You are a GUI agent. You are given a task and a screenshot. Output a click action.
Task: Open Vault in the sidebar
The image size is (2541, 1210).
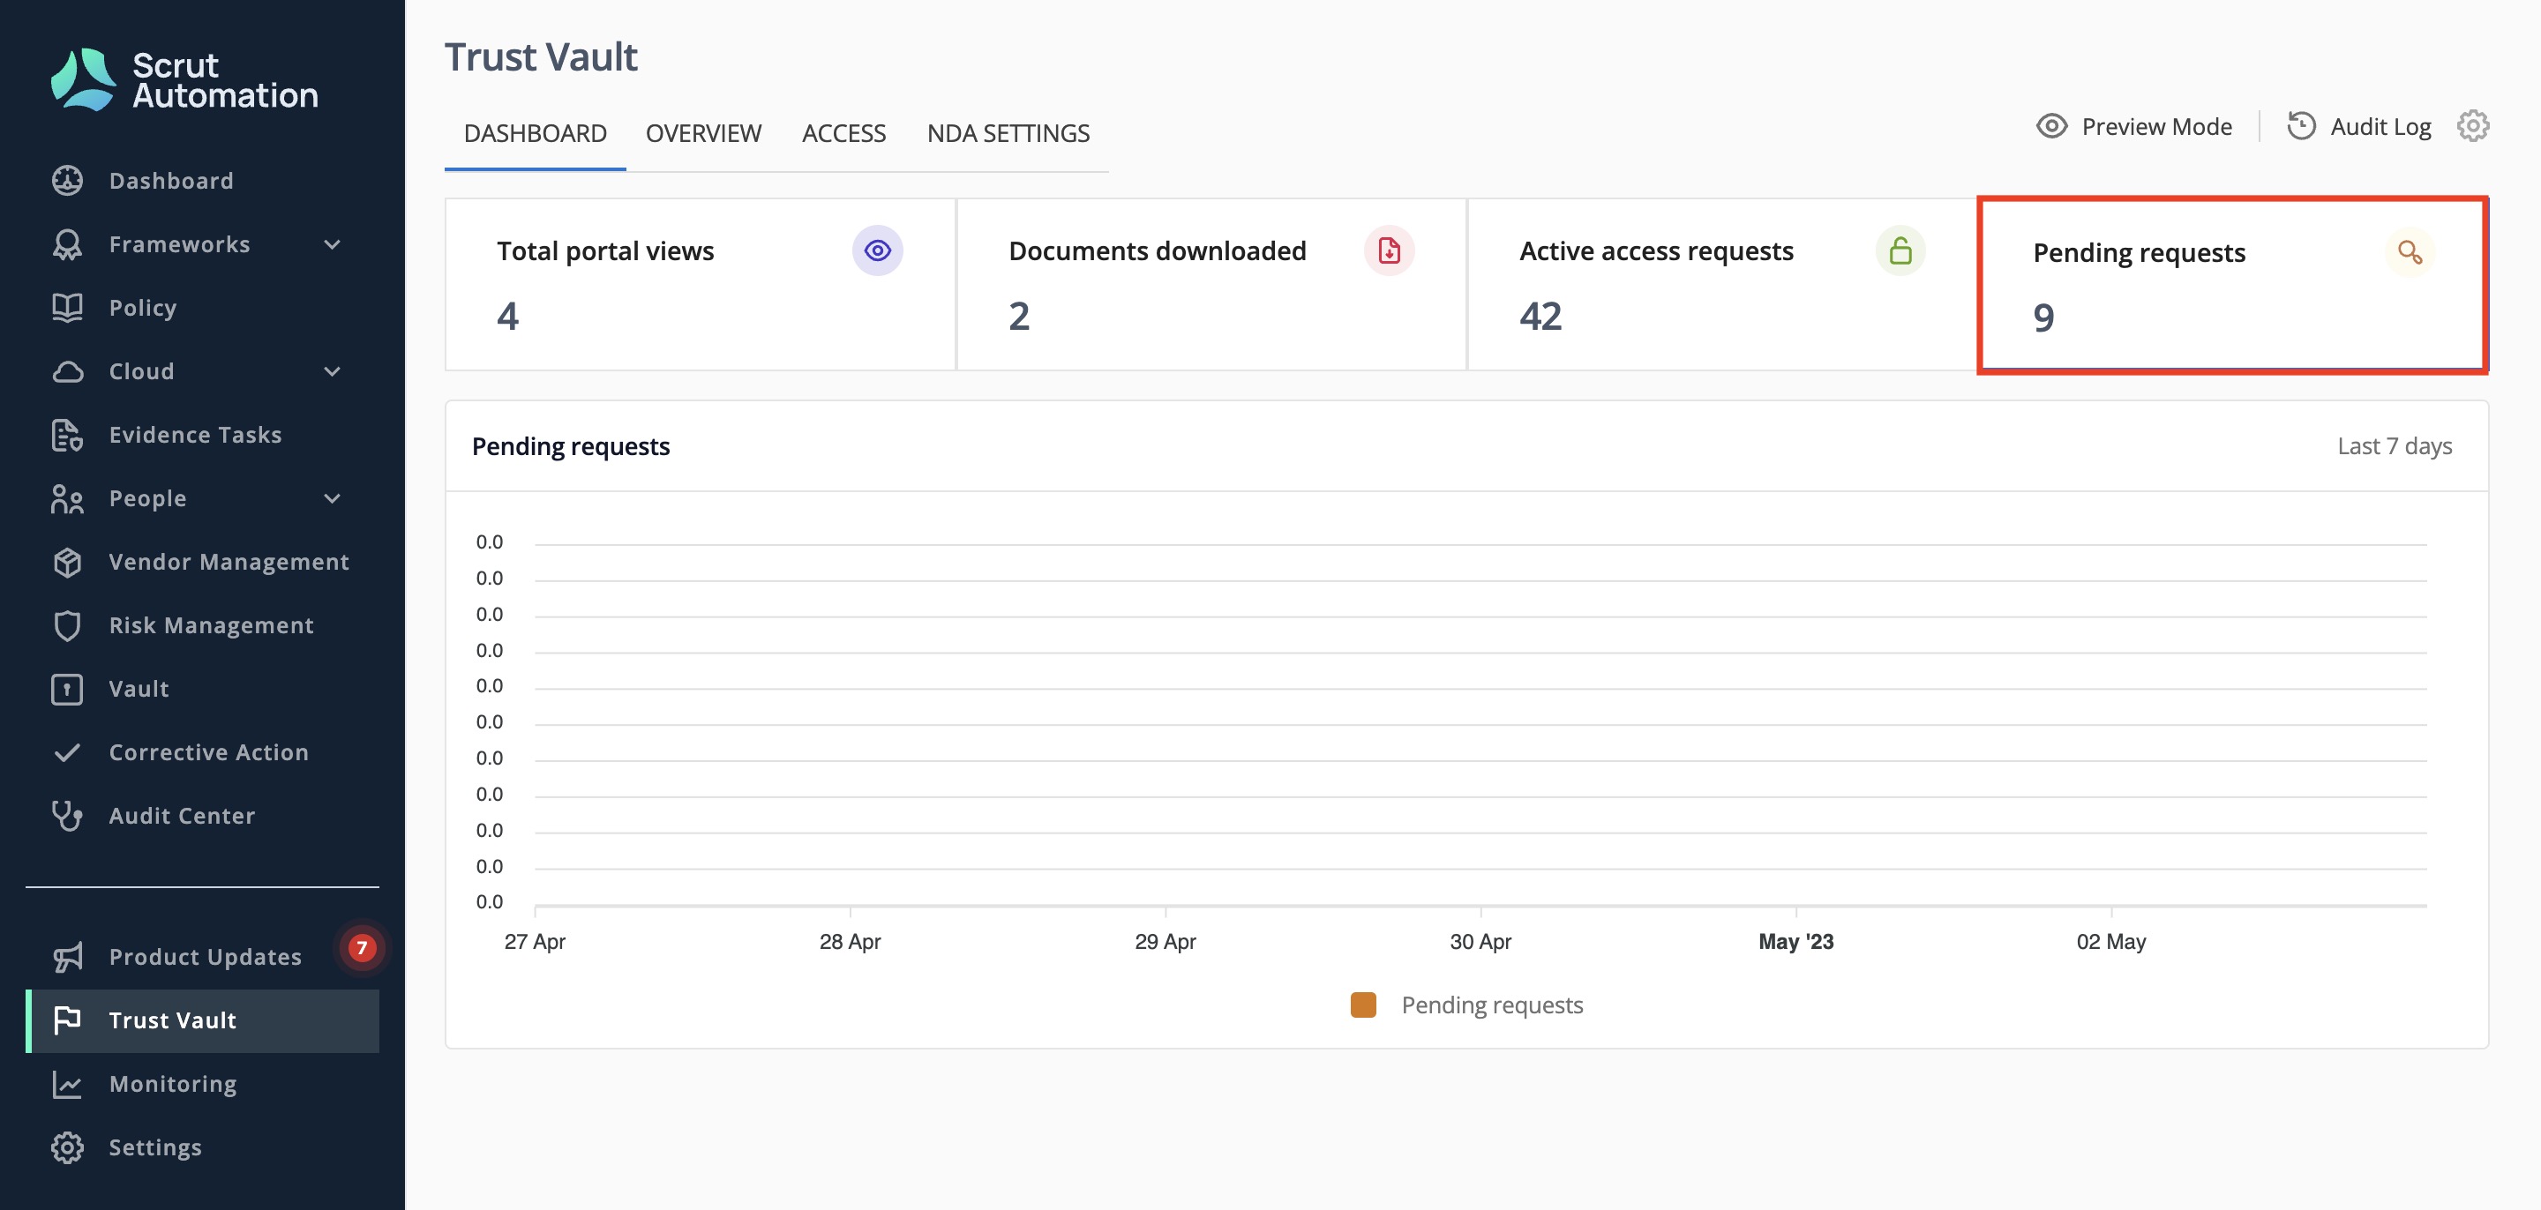point(202,690)
